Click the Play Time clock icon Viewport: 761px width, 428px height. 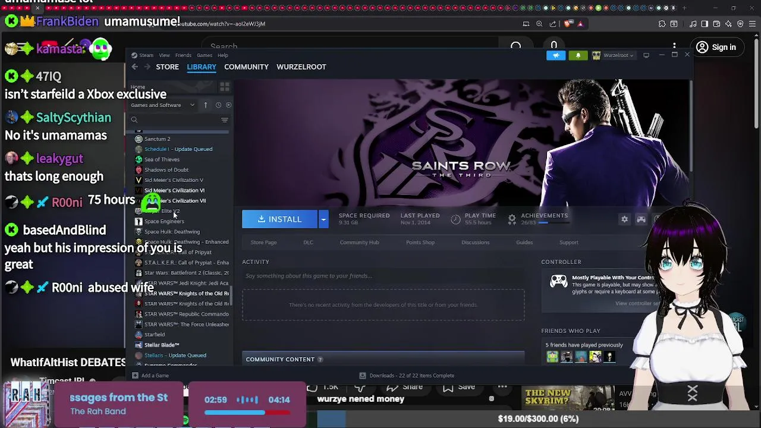point(455,219)
